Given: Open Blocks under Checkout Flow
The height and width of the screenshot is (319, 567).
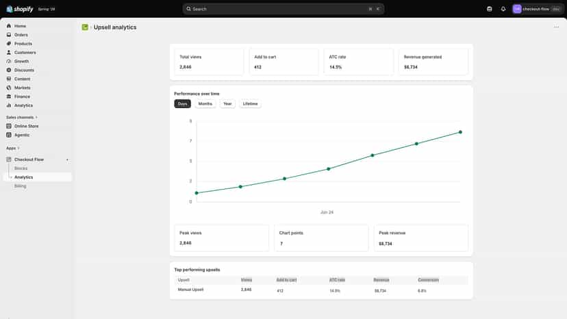Looking at the screenshot, I should 21,168.
